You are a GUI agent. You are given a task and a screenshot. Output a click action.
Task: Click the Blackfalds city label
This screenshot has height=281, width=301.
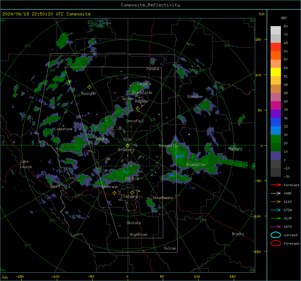pyautogui.click(x=142, y=93)
